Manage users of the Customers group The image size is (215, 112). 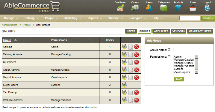pyautogui.click(x=124, y=62)
